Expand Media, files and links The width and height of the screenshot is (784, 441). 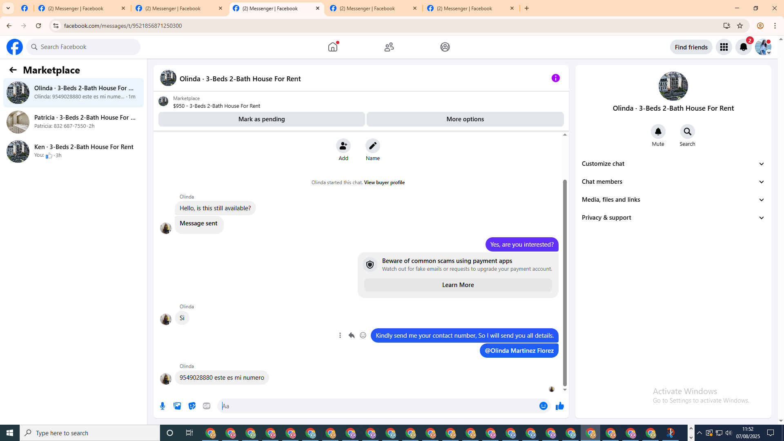tap(673, 200)
